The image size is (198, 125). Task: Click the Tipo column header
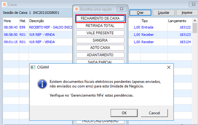[145, 21]
